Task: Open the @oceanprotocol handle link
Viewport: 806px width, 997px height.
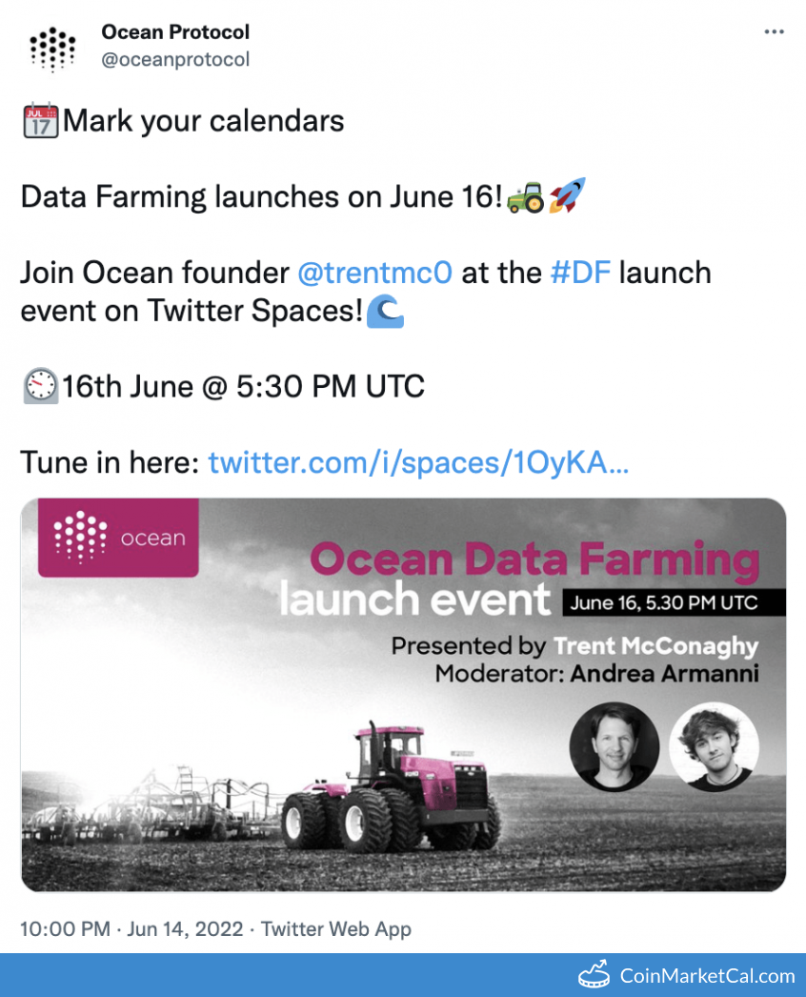Action: tap(175, 59)
